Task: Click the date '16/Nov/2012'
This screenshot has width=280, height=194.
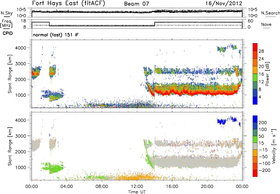Action: click(224, 3)
